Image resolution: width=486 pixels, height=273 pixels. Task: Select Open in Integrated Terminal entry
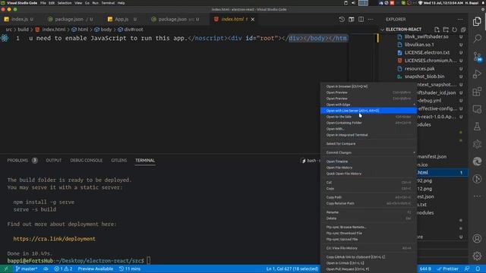pos(368,135)
